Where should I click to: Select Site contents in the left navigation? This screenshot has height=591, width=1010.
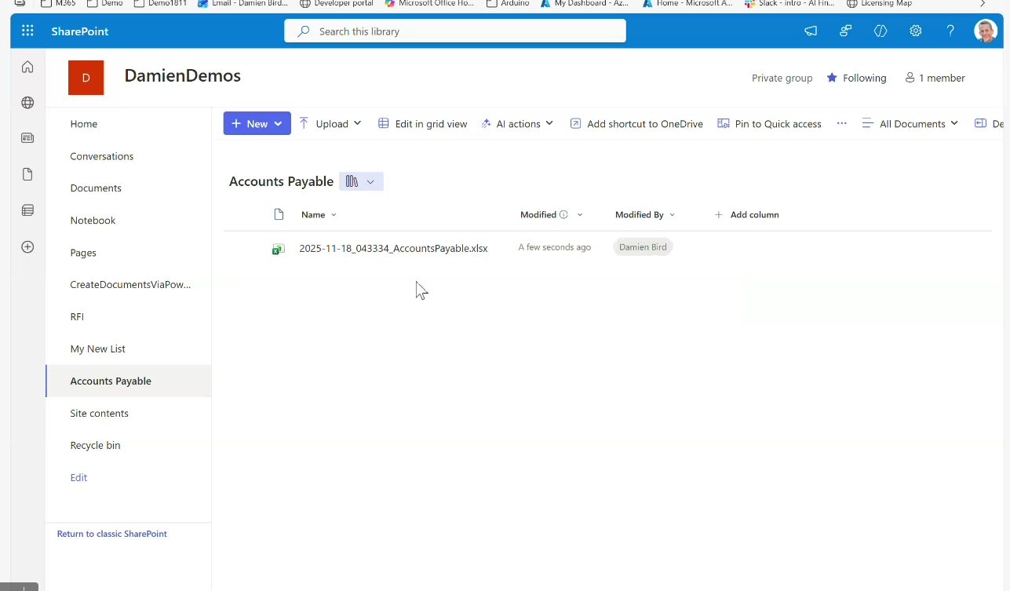click(x=99, y=413)
